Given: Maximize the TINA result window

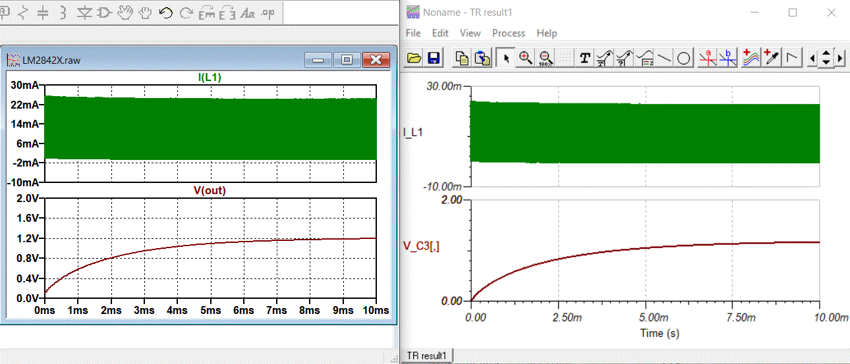Looking at the screenshot, I should pos(793,13).
